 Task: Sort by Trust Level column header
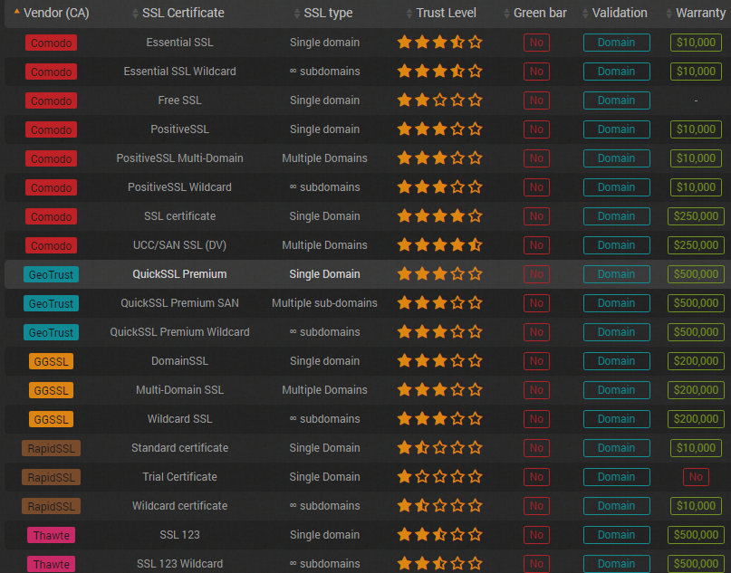(441, 13)
